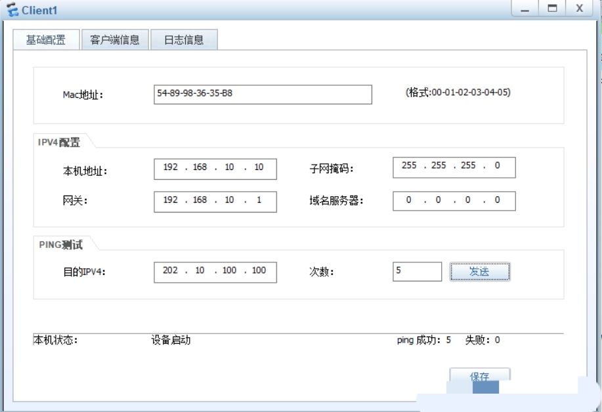This screenshot has height=412, width=602.
Task: Click the 网关 IP input field
Action: click(x=215, y=202)
